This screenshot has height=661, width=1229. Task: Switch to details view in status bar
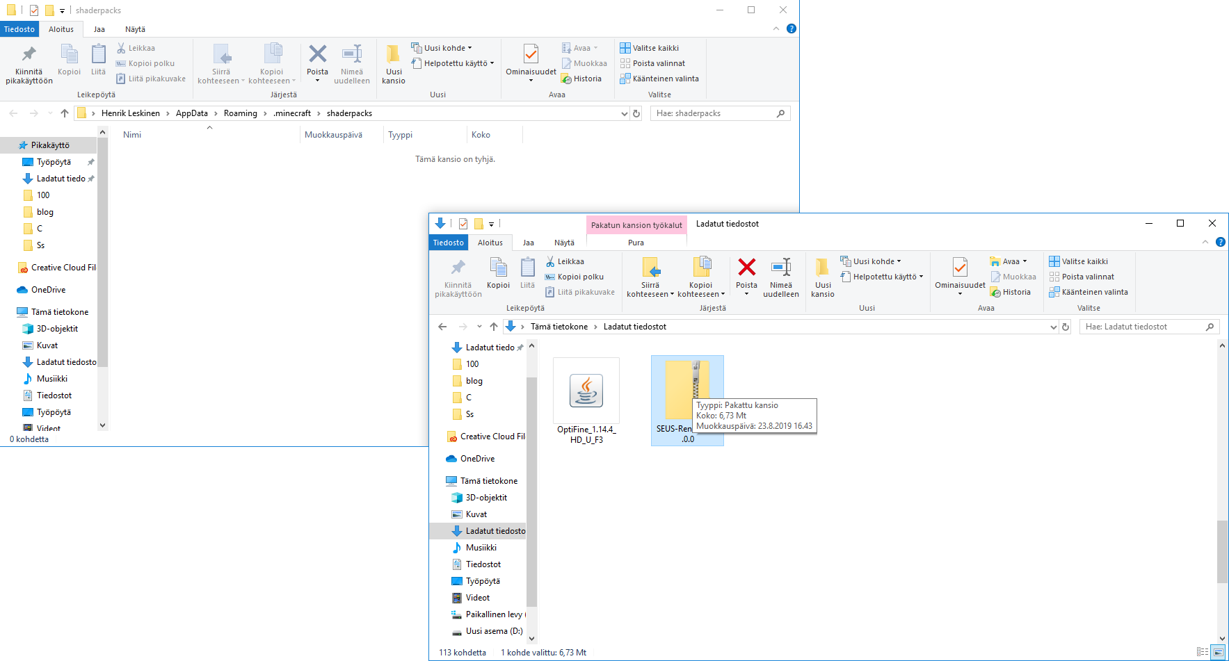[1203, 652]
